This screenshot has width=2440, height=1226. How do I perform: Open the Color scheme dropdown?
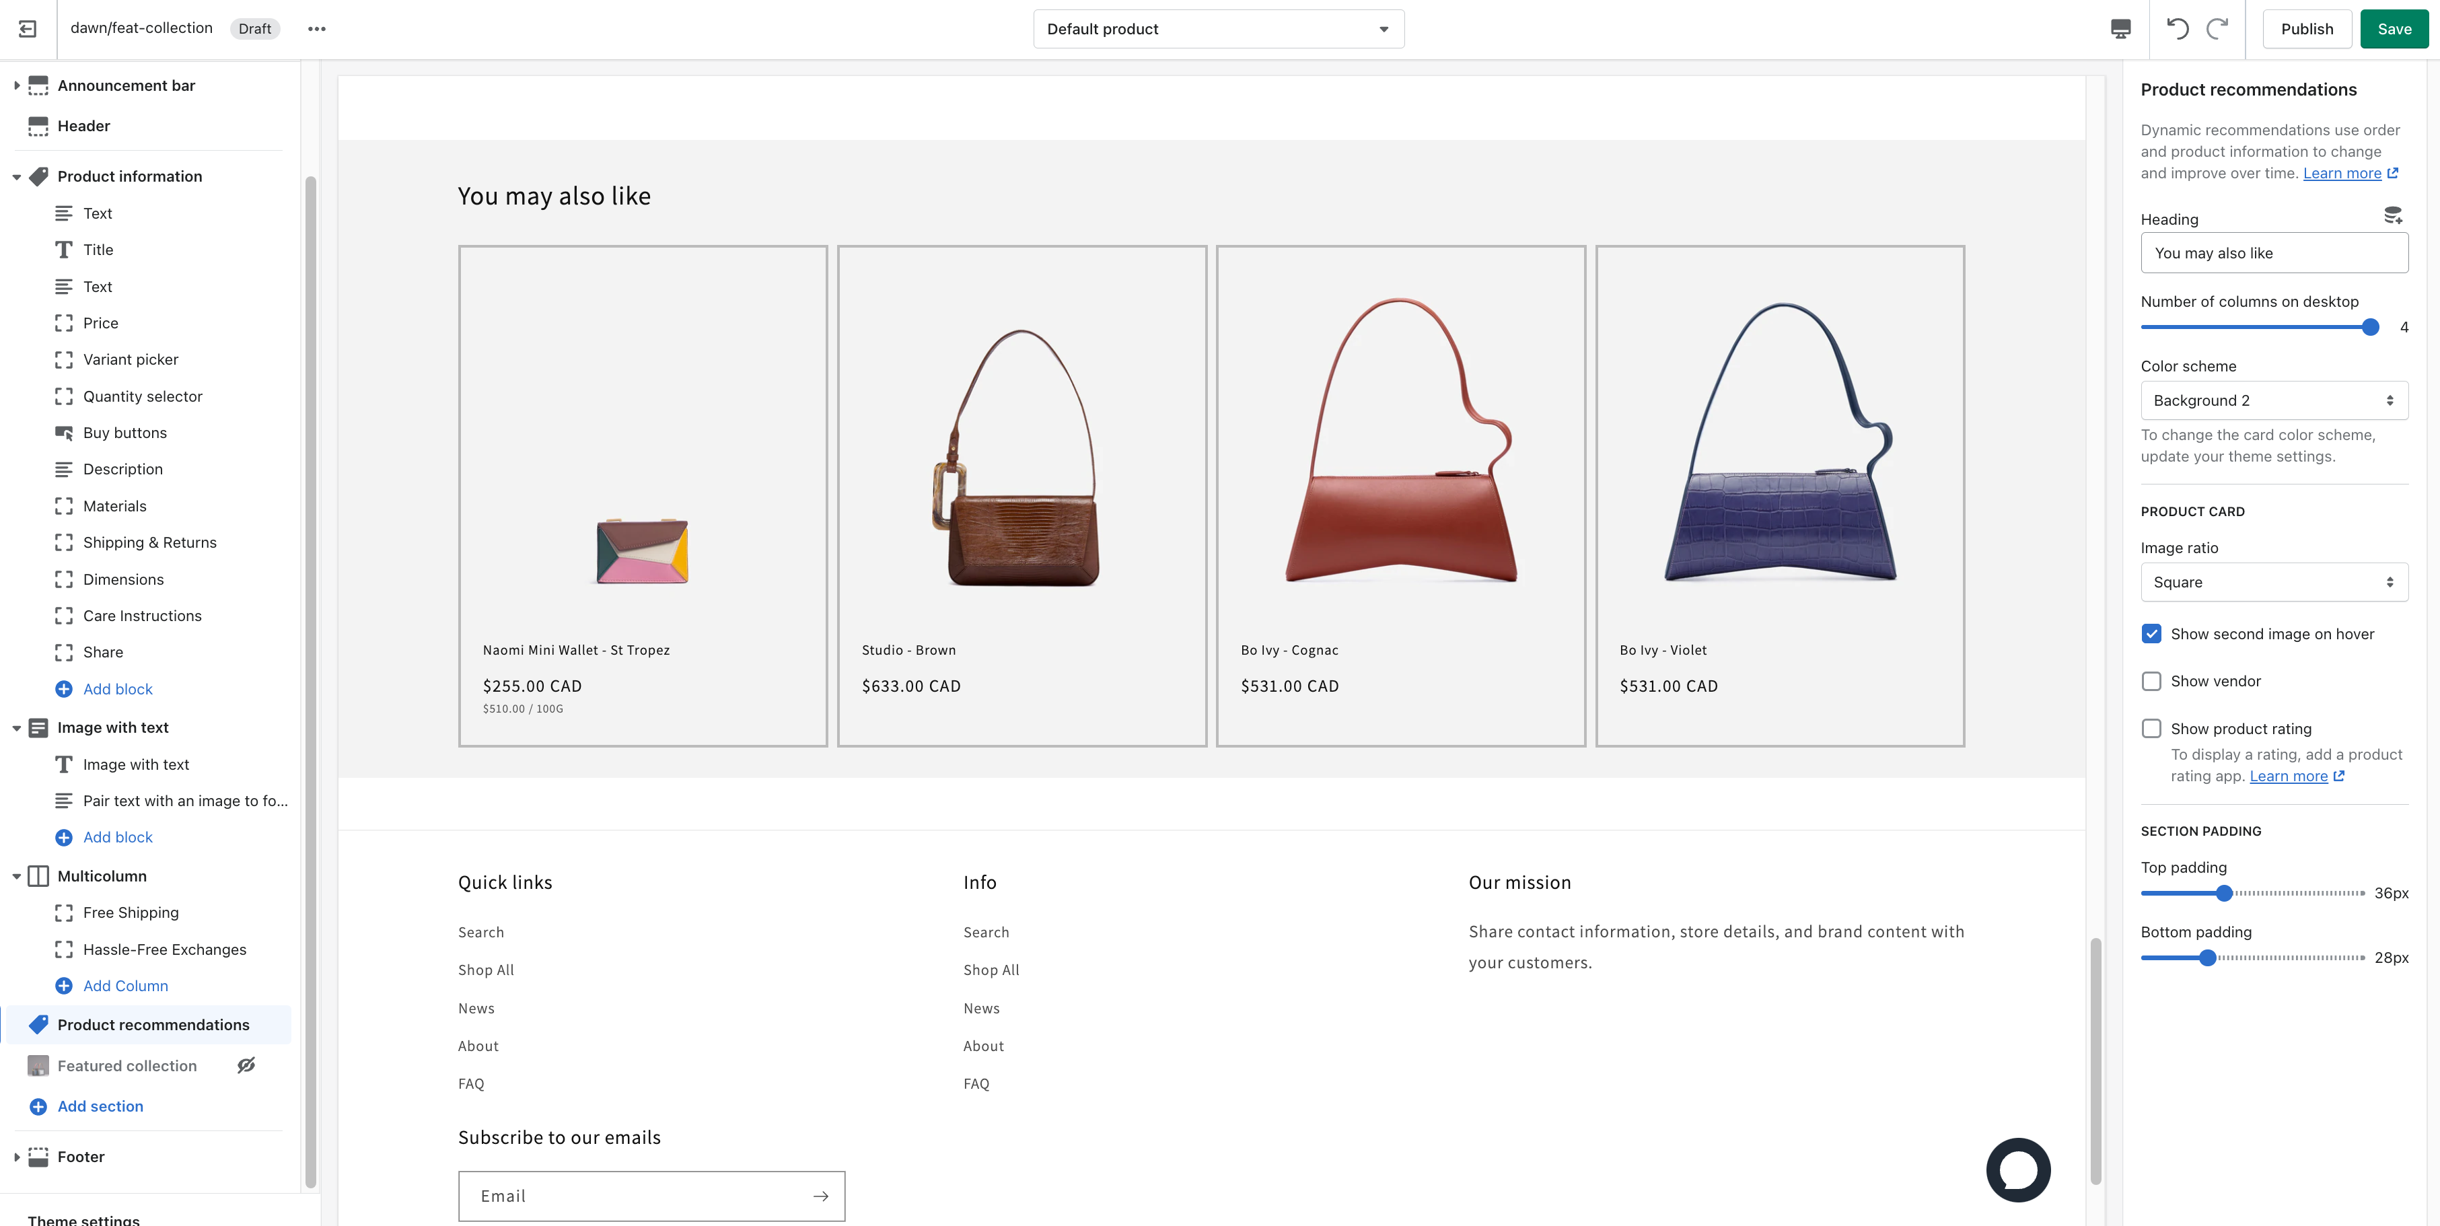[x=2274, y=400]
